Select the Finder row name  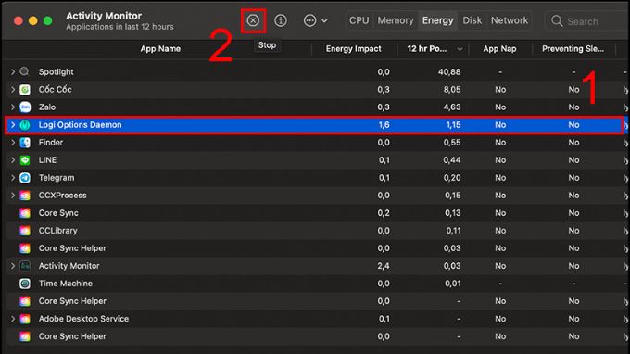point(51,143)
